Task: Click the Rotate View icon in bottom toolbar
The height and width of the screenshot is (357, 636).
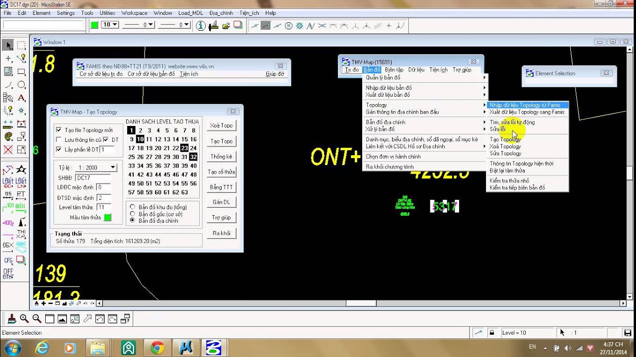Action: point(75,319)
